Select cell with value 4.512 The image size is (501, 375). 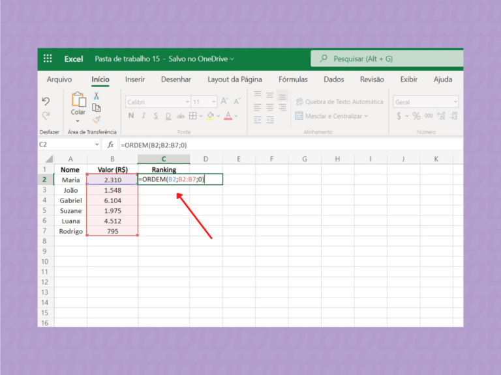pos(112,221)
